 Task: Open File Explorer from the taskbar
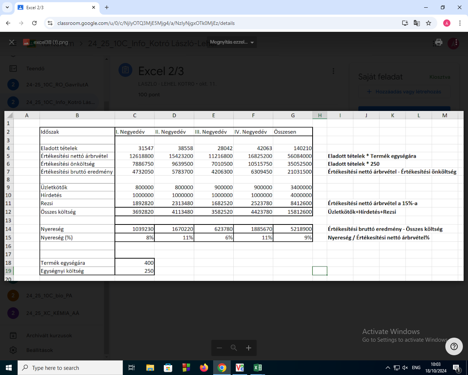pos(150,368)
